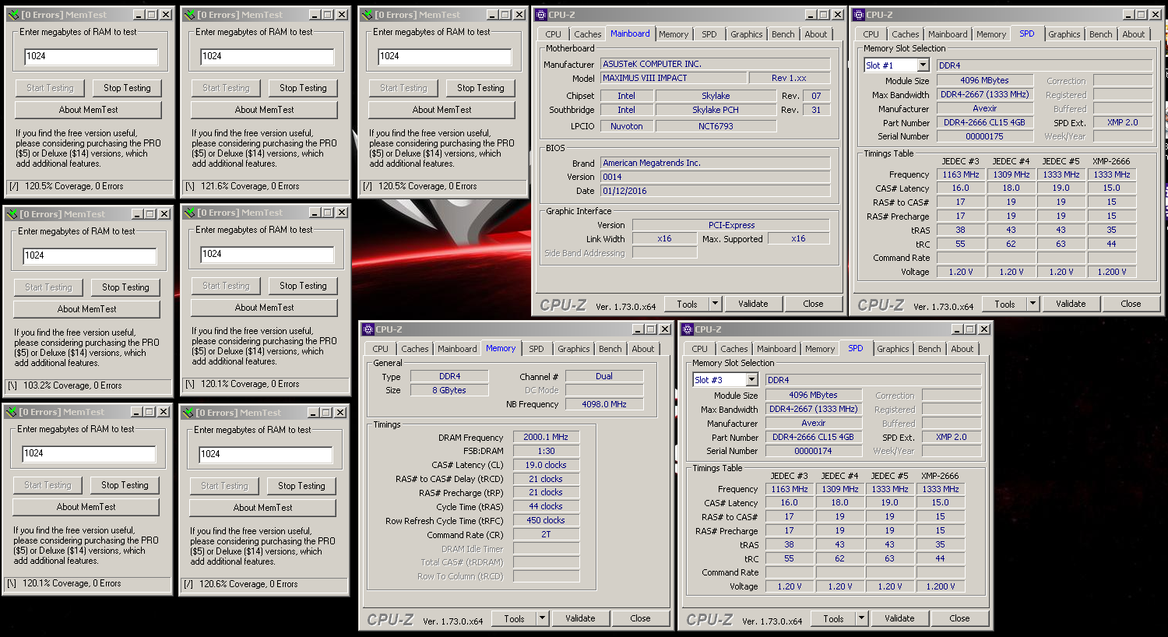The image size is (1168, 637).
Task: Click tRFC value 450 clocks
Action: (546, 520)
